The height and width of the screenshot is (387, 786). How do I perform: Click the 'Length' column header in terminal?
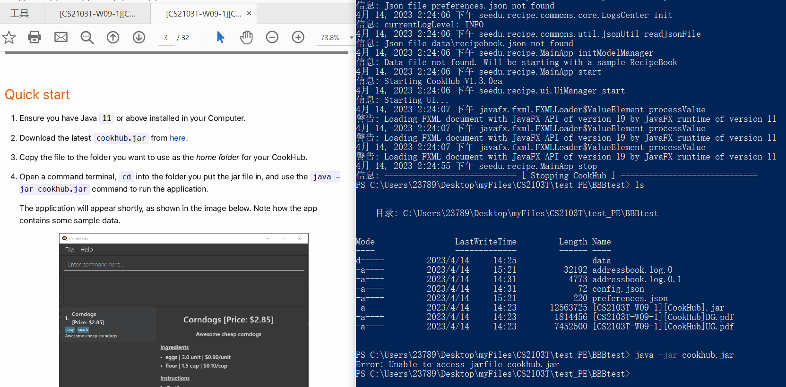point(573,242)
